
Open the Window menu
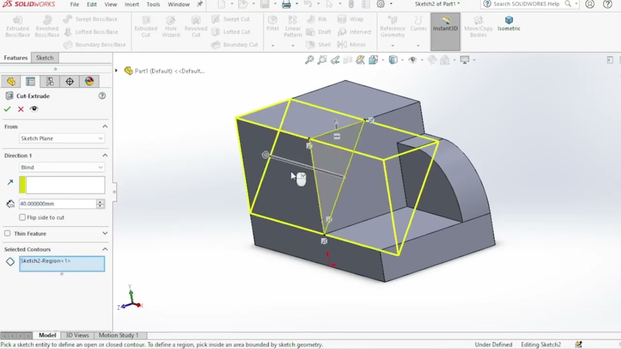coord(179,4)
